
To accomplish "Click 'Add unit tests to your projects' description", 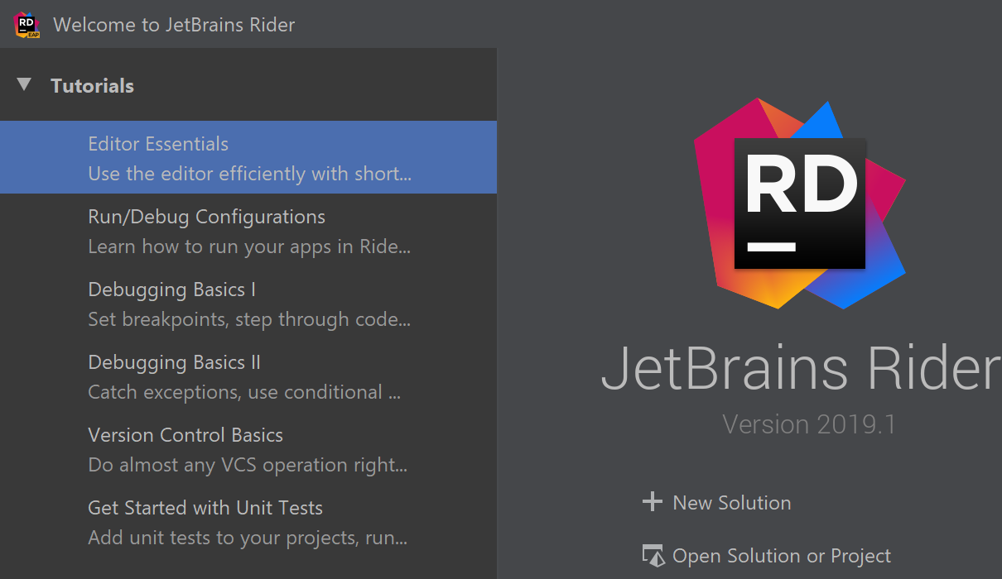I will (248, 538).
